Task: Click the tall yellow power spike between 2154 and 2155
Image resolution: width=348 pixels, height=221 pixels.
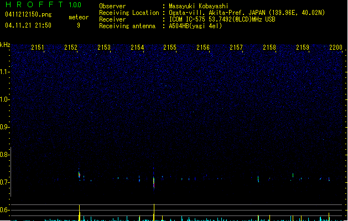Action: (x=154, y=212)
